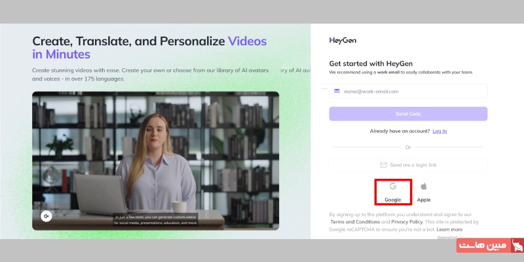Focus the name@work-email.com input field
Image resolution: width=524 pixels, height=262 pixels.
[x=408, y=91]
